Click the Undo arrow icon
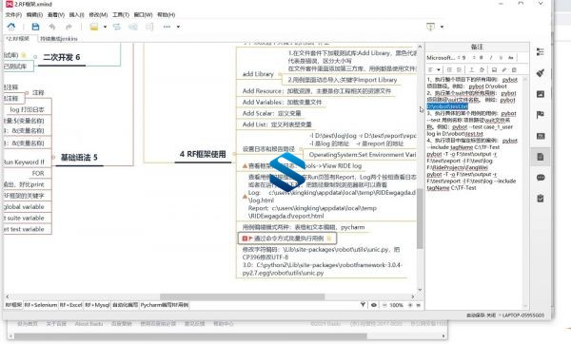Viewport: 571px width, 344px height. coord(52,27)
